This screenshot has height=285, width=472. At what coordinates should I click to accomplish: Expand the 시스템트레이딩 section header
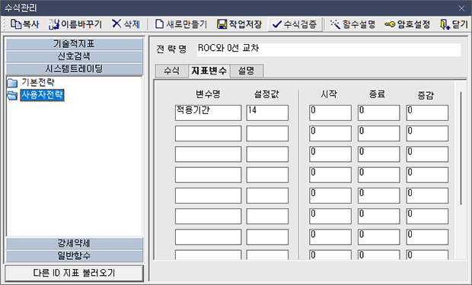pos(74,69)
